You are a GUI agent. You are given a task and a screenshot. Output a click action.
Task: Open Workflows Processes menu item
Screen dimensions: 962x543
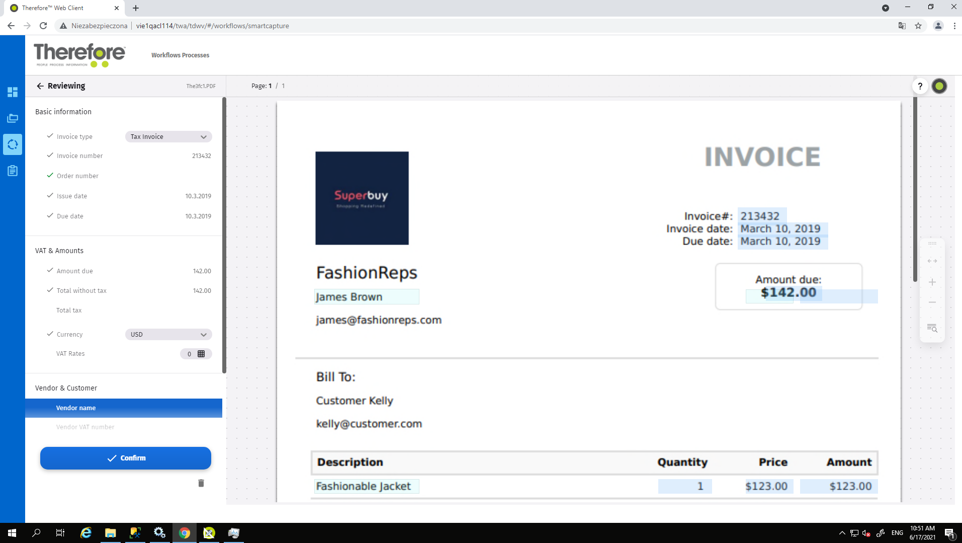click(180, 55)
